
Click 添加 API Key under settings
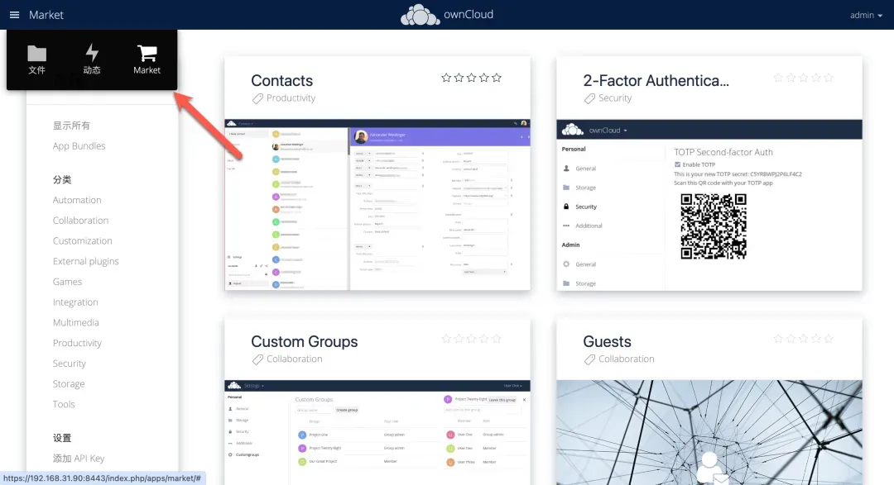pos(79,459)
